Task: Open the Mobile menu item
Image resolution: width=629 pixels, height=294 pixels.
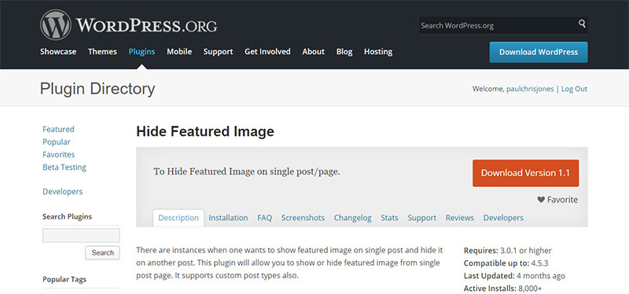Action: coord(179,52)
